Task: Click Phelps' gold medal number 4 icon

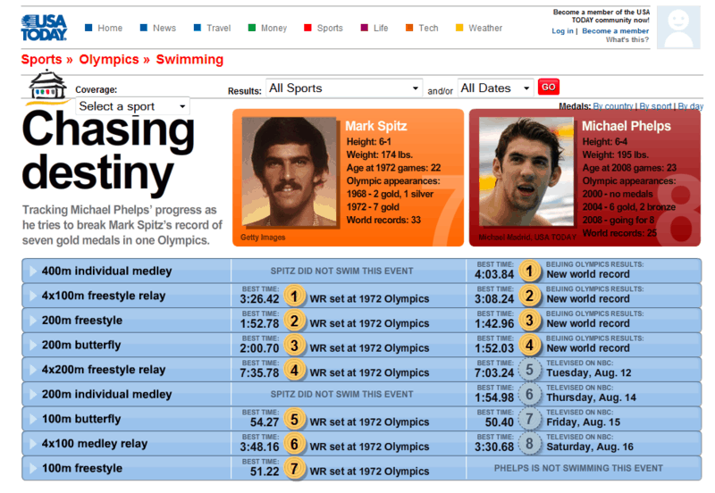Action: [x=530, y=345]
